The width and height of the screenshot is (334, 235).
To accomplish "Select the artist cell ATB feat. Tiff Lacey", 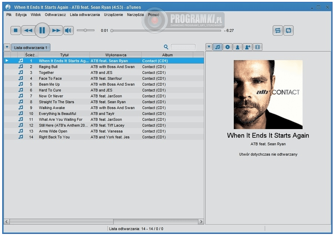I will [x=107, y=125].
